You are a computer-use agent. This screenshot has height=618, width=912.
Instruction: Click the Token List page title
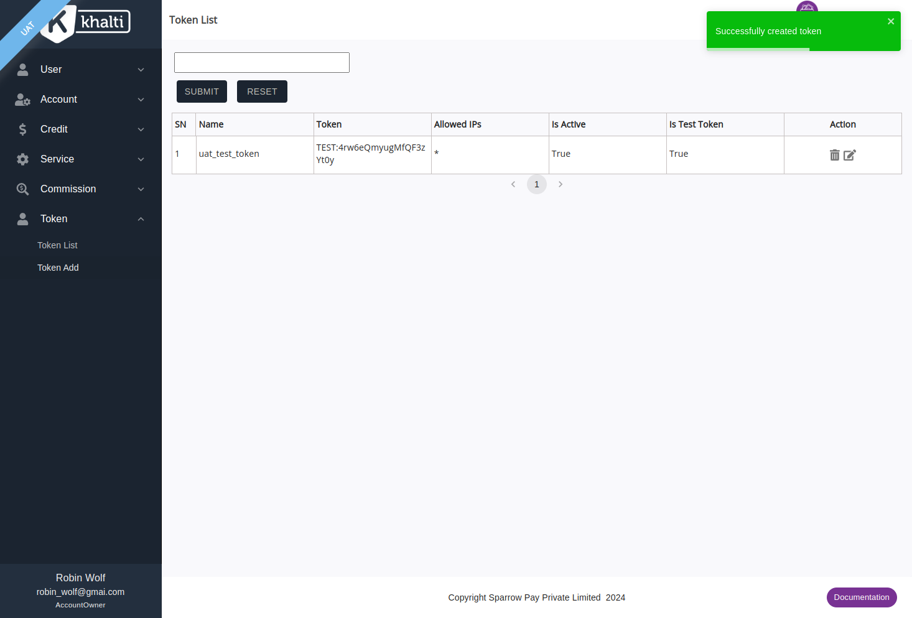[193, 20]
